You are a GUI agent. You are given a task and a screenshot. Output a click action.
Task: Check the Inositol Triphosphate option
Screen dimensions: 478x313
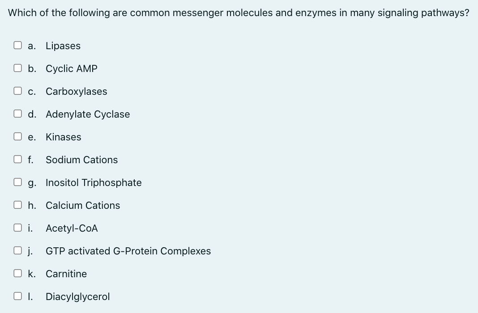click(x=17, y=182)
